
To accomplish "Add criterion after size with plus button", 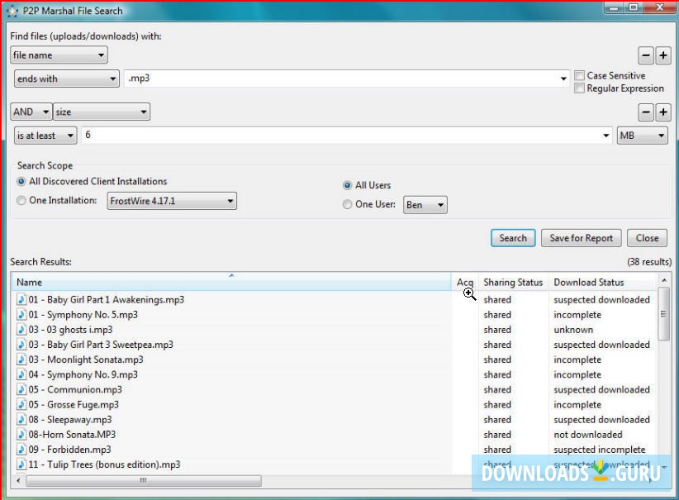I will [x=663, y=112].
